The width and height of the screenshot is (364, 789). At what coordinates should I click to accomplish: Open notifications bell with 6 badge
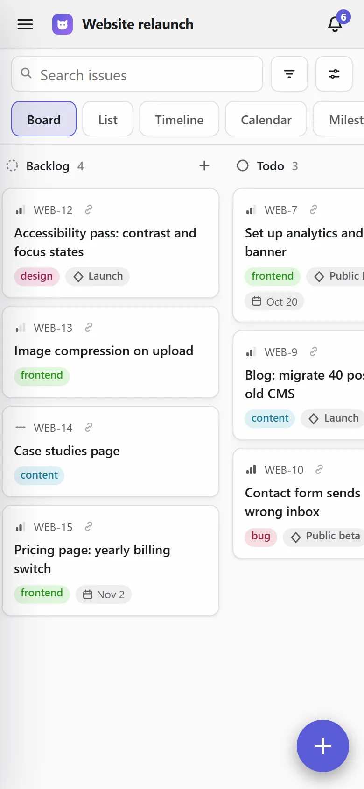pos(335,24)
